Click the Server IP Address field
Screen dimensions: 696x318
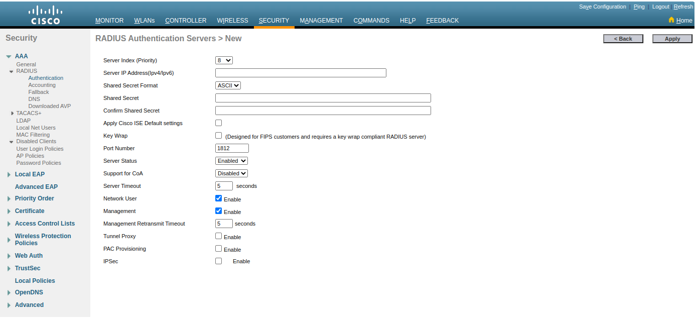coord(301,73)
